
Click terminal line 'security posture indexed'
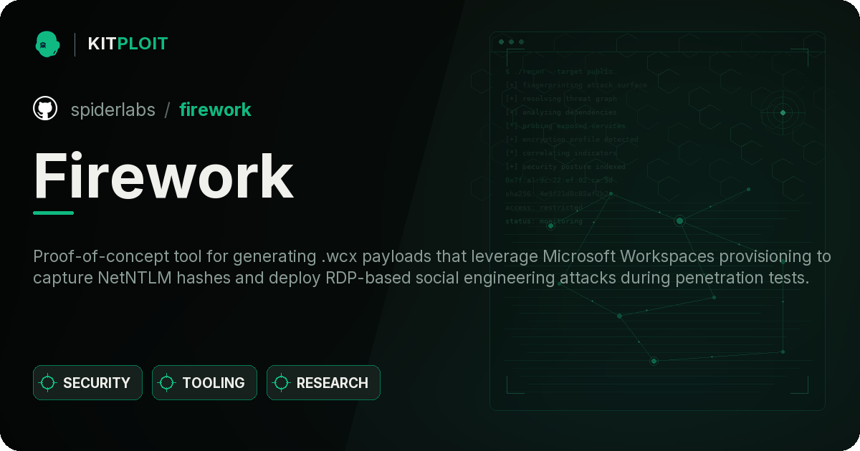click(x=565, y=167)
